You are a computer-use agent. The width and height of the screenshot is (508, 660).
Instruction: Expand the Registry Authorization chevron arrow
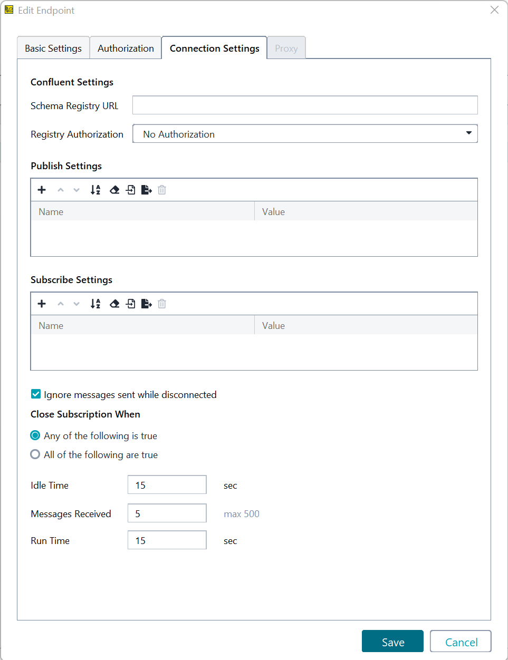pos(468,133)
